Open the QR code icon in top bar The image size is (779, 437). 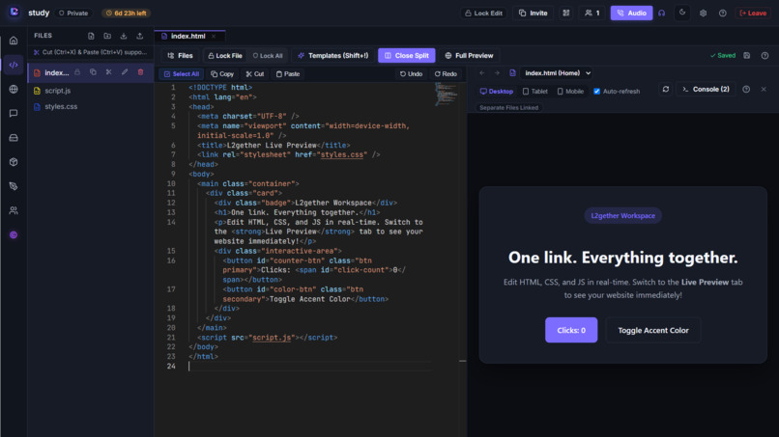565,13
